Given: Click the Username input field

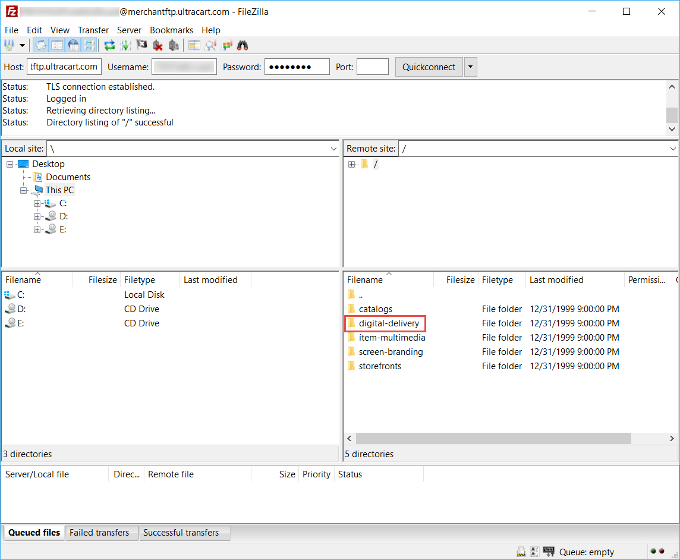Looking at the screenshot, I should coord(184,67).
